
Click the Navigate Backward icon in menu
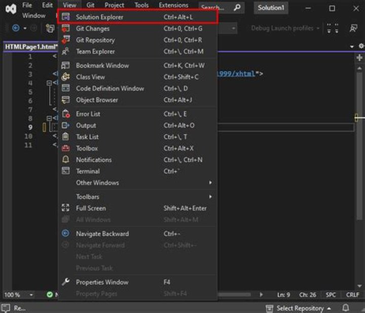[65, 233]
